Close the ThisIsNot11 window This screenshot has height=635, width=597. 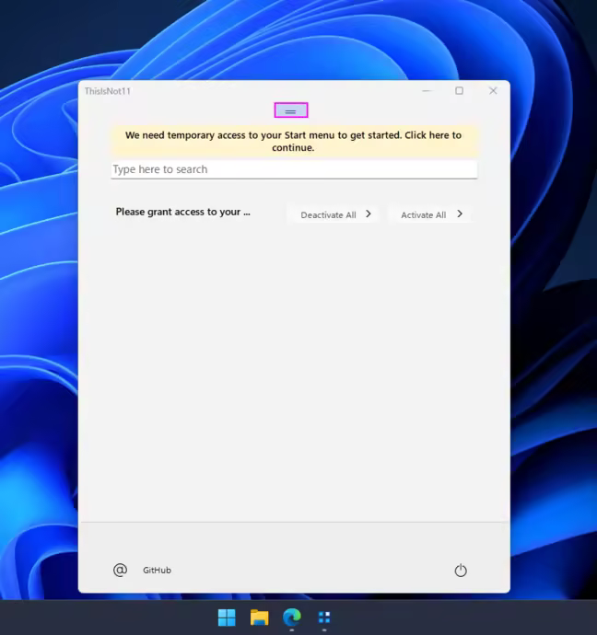[493, 91]
